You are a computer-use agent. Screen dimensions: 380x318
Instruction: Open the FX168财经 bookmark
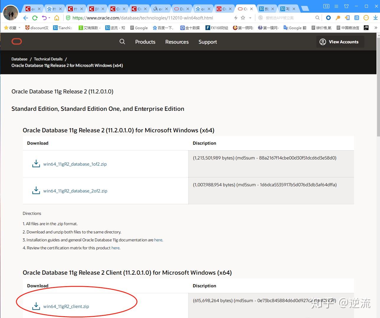coord(217,28)
